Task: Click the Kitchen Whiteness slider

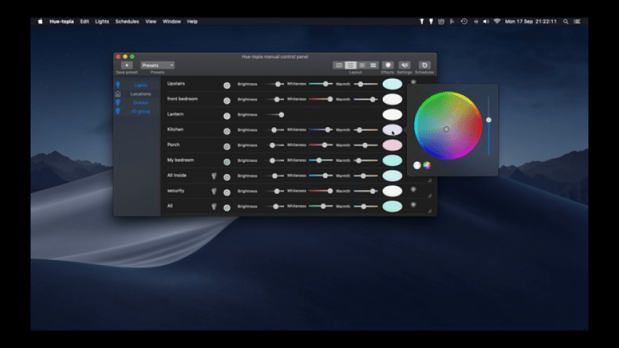Action: point(321,130)
